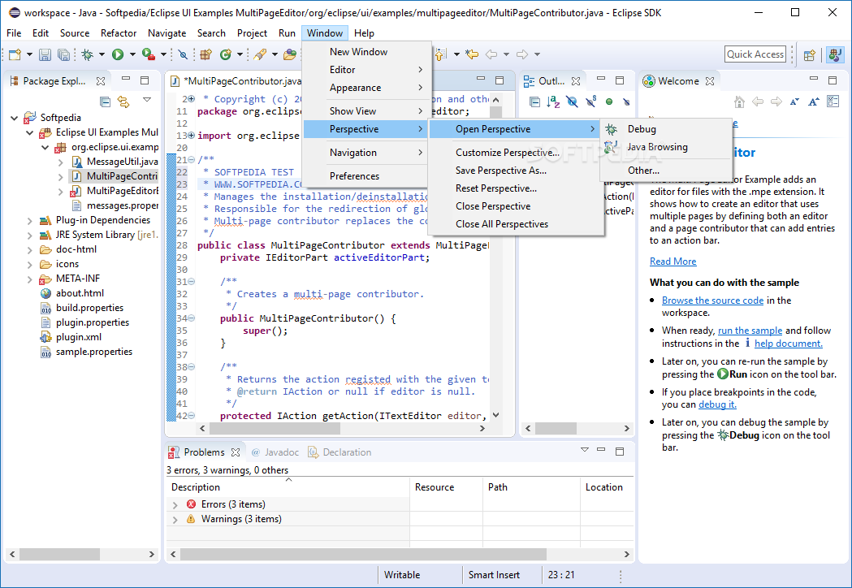Viewport: 852px width, 588px height.
Task: Collapse All in Outline view toolbar
Action: [534, 102]
